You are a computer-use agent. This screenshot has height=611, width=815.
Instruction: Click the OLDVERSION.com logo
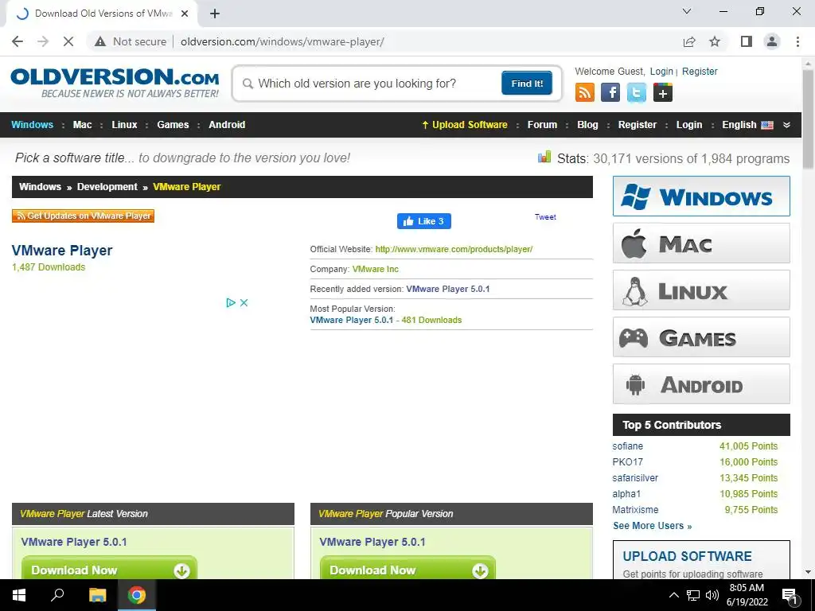coord(115,83)
